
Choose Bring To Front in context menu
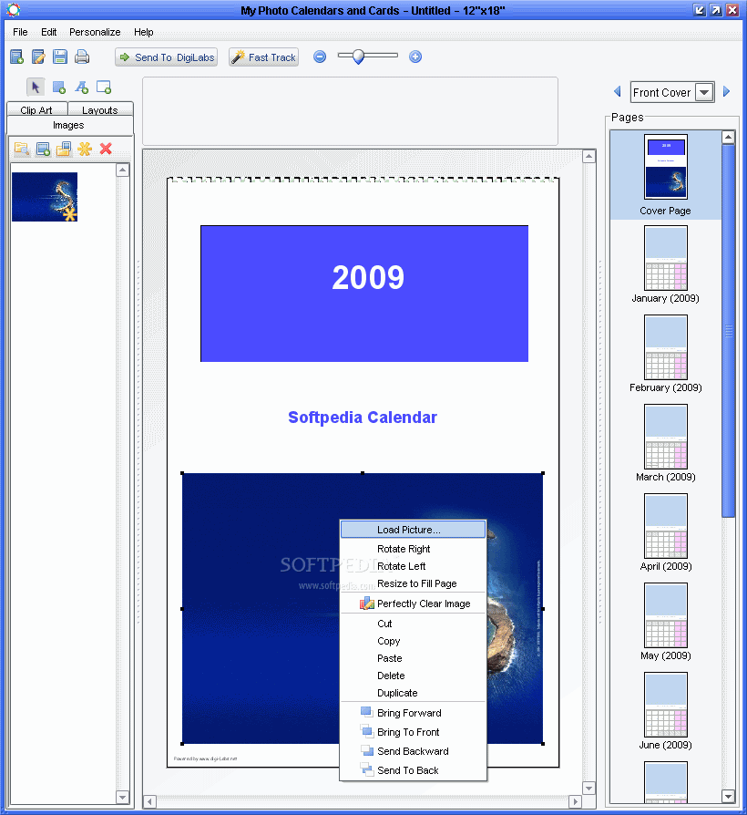(x=413, y=732)
